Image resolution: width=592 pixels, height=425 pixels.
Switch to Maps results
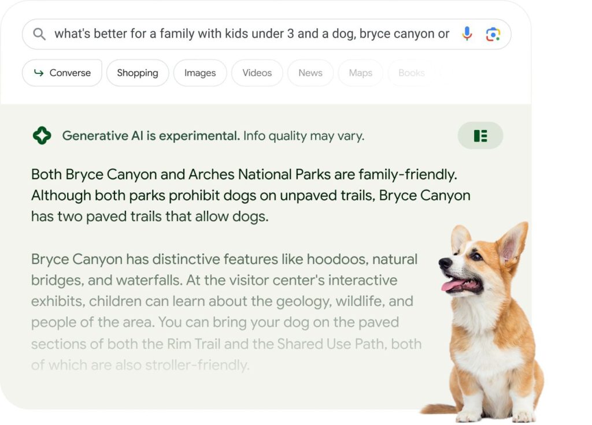(x=360, y=73)
